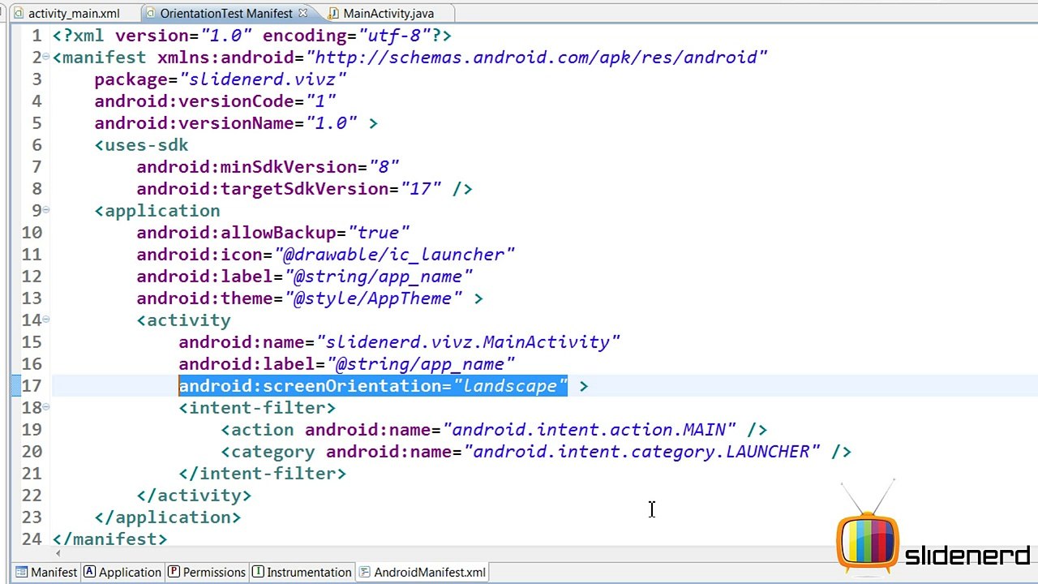
Task: Click the action android.intent.action.MAIN line
Action: (x=494, y=430)
